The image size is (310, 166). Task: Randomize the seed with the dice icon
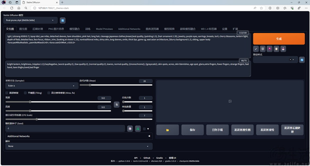tap(130, 129)
